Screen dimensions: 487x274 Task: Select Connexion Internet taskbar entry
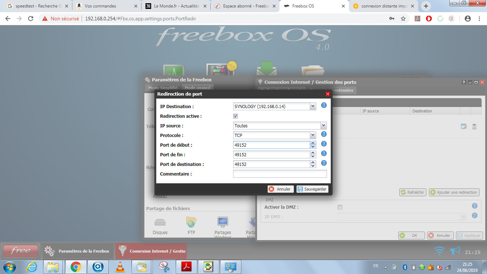click(x=152, y=251)
